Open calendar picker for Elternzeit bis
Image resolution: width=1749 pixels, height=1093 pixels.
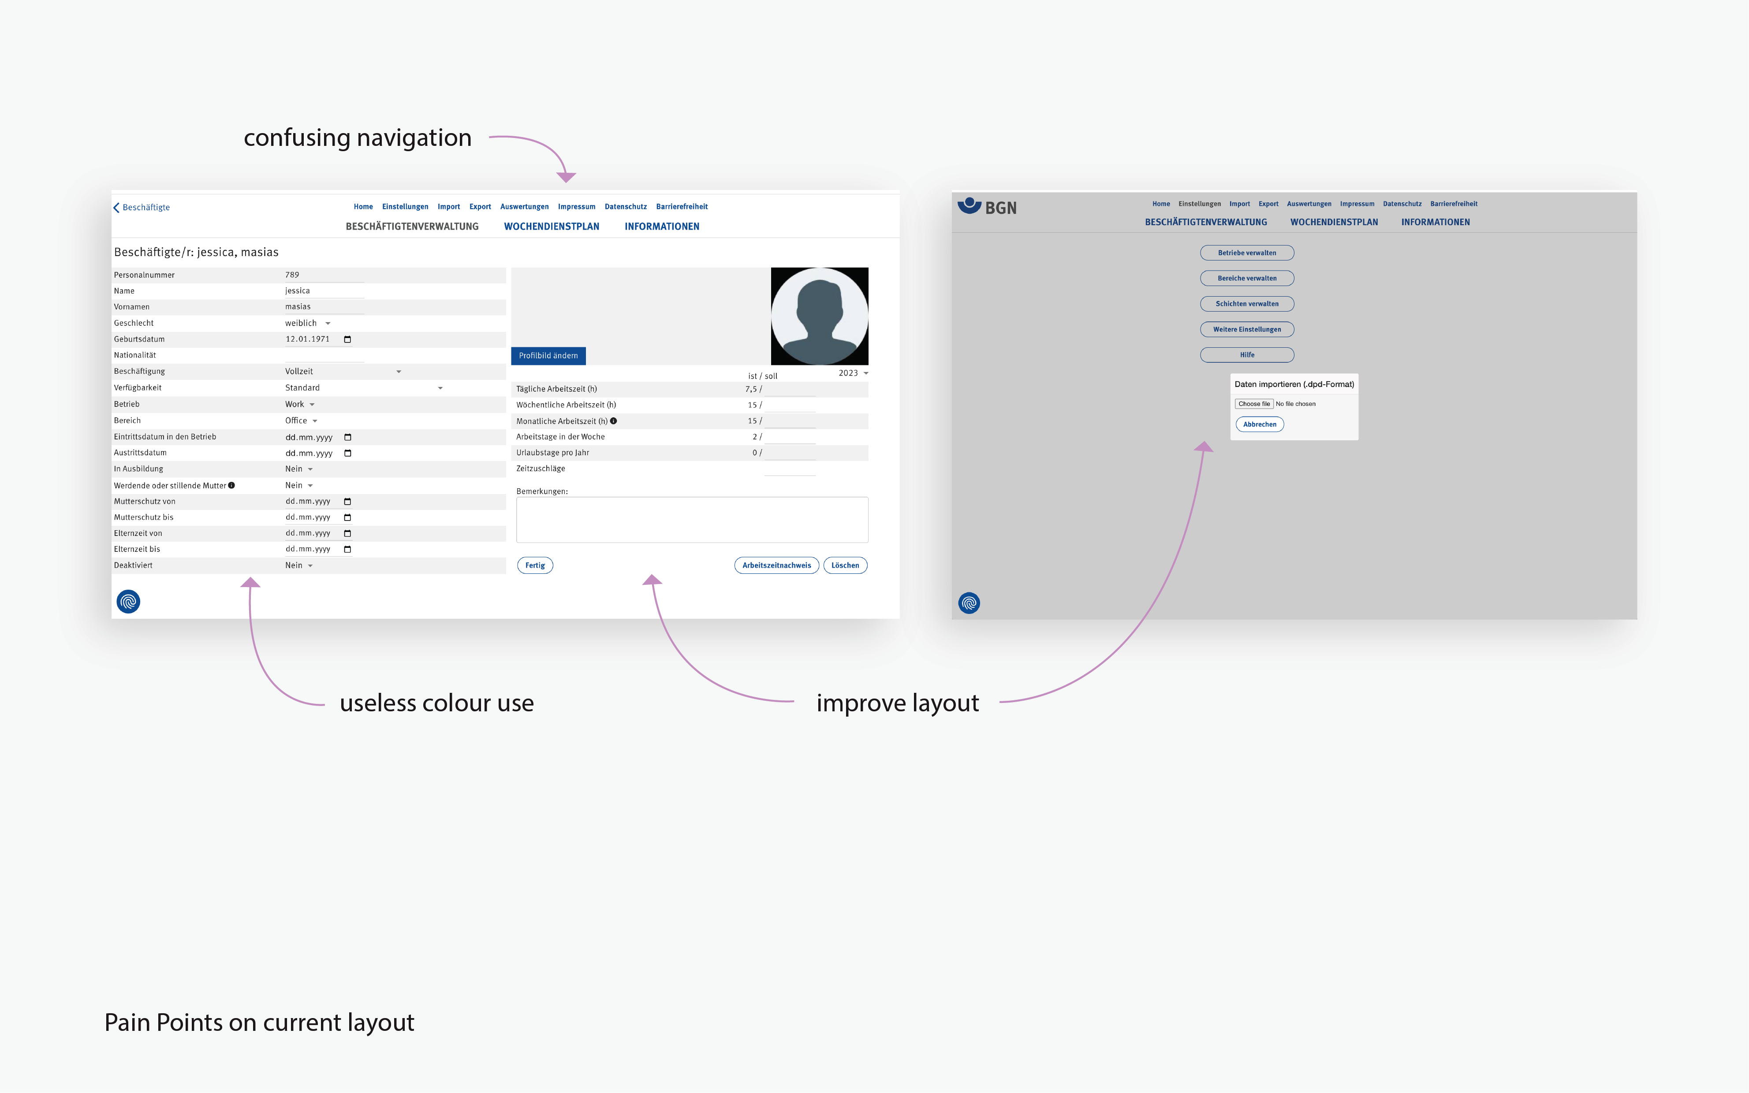[347, 550]
